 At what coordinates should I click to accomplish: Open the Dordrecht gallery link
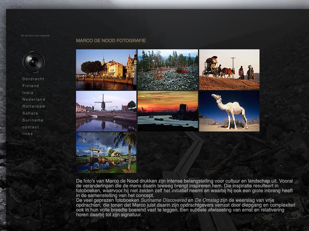point(33,79)
